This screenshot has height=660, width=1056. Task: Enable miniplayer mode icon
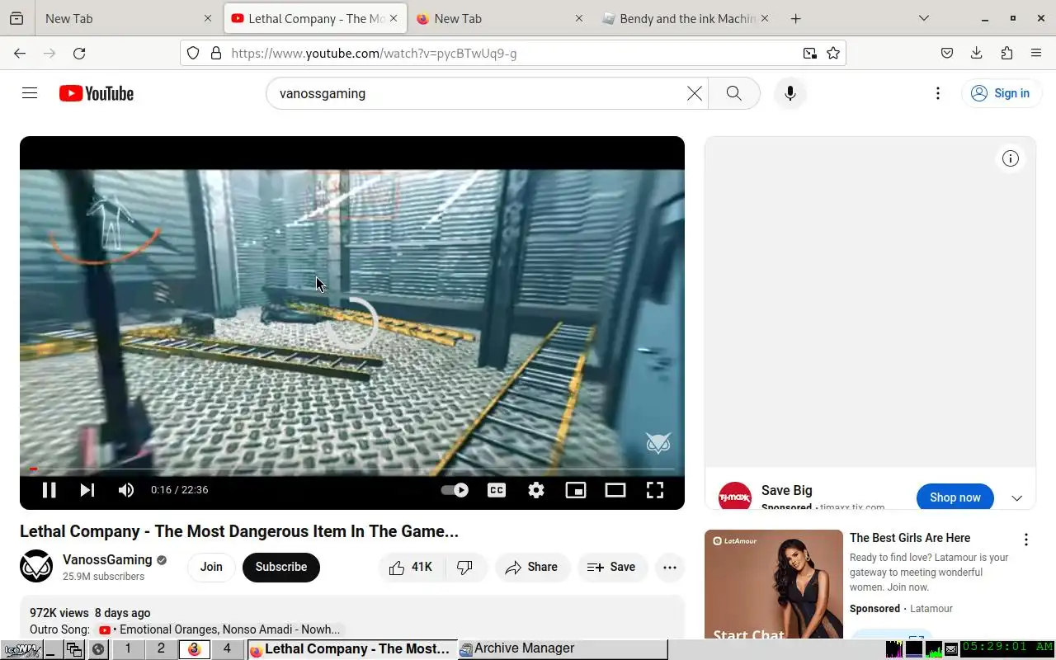pos(576,490)
